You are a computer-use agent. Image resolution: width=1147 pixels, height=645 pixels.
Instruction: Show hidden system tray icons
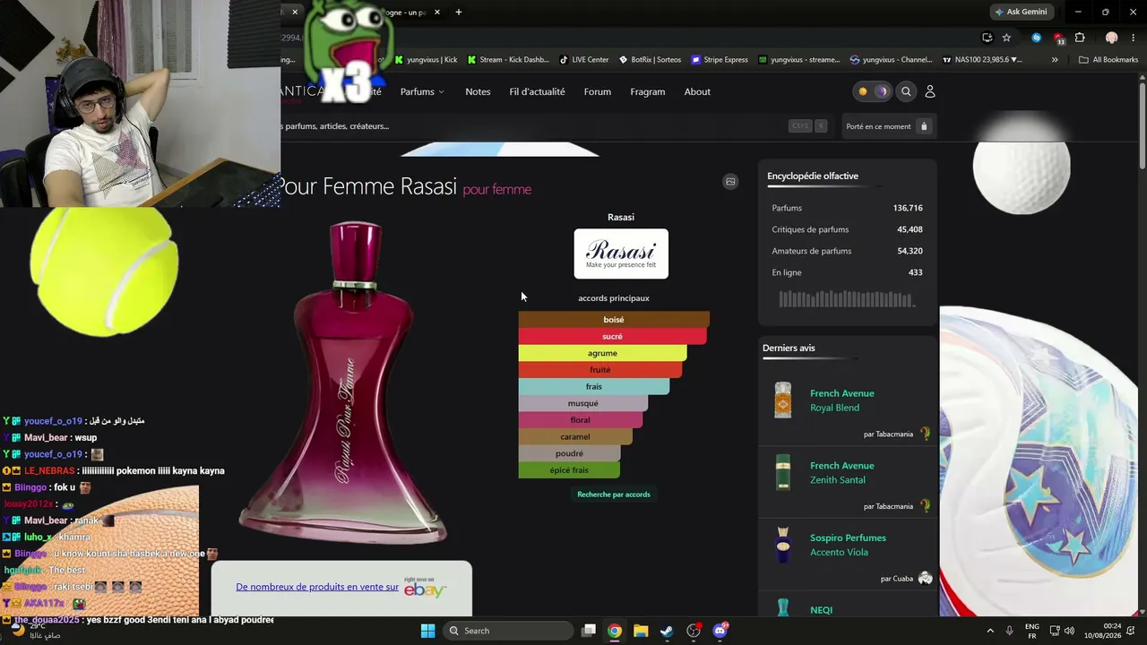point(990,631)
